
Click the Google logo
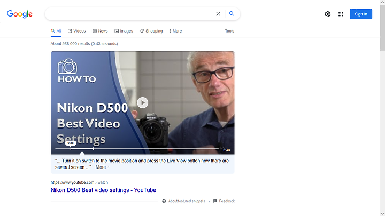(19, 14)
